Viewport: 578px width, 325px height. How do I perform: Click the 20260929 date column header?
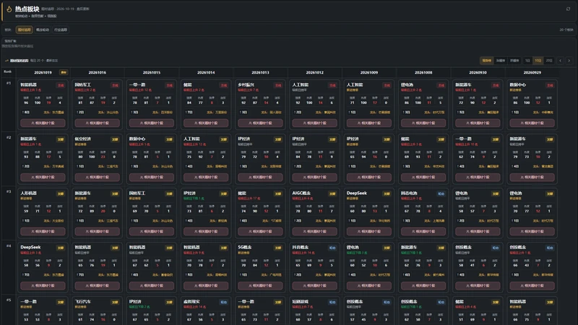tap(532, 73)
